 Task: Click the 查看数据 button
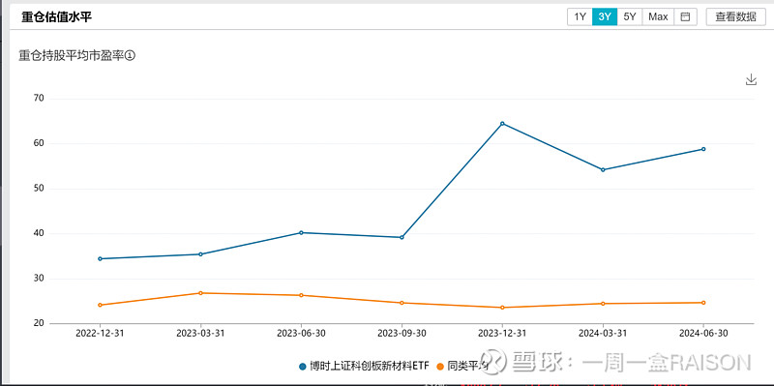click(x=736, y=16)
